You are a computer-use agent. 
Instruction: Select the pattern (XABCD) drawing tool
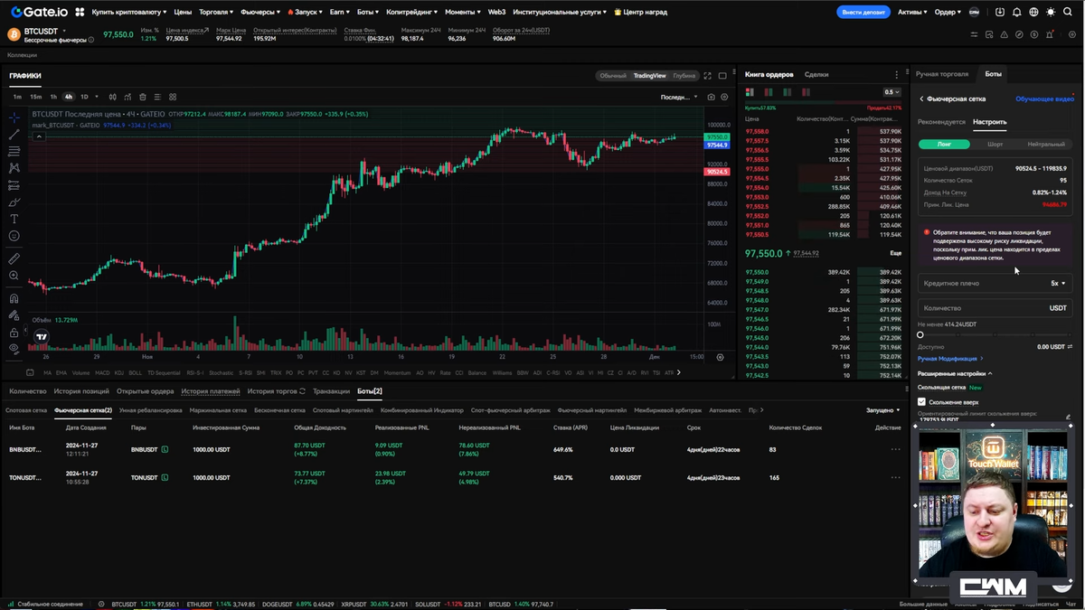(14, 168)
